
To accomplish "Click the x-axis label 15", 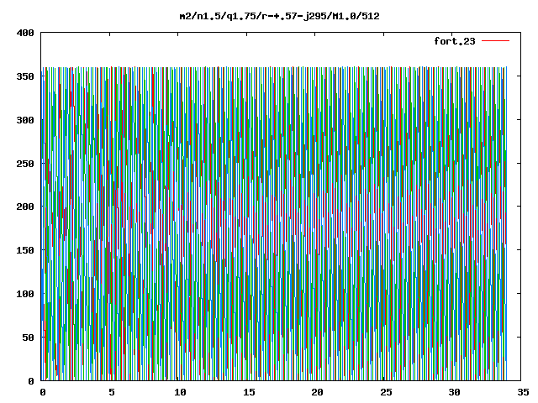I will point(249,392).
